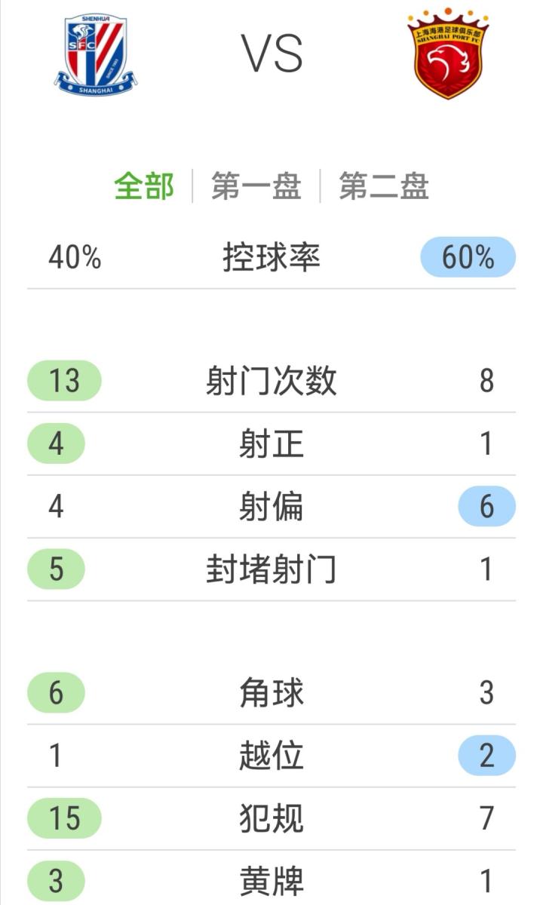Click the 13 shots badge

point(64,380)
